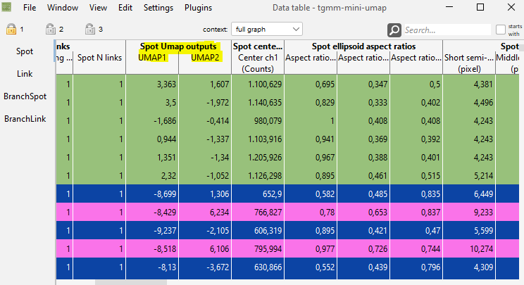This screenshot has width=524, height=285.
Task: Open the Plugins menu
Action: [198, 7]
